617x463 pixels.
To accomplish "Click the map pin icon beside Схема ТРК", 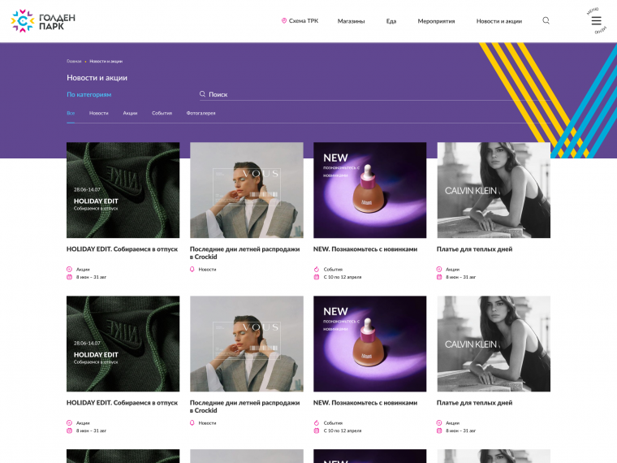I will pyautogui.click(x=283, y=21).
